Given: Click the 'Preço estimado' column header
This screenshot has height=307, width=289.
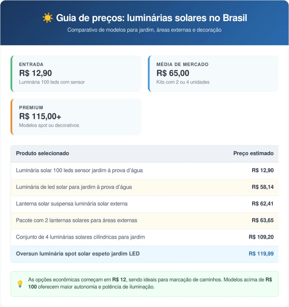Looking at the screenshot, I should point(253,153).
